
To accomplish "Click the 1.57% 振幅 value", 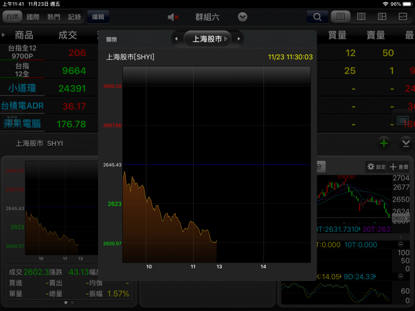I will click(x=118, y=294).
